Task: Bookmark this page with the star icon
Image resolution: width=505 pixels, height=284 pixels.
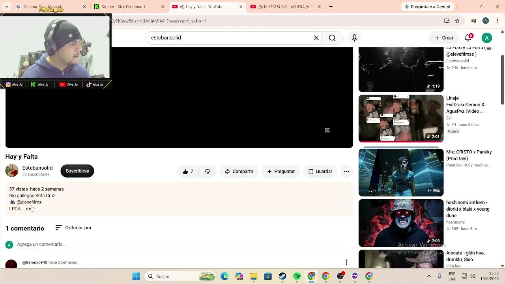Action: pos(457,21)
